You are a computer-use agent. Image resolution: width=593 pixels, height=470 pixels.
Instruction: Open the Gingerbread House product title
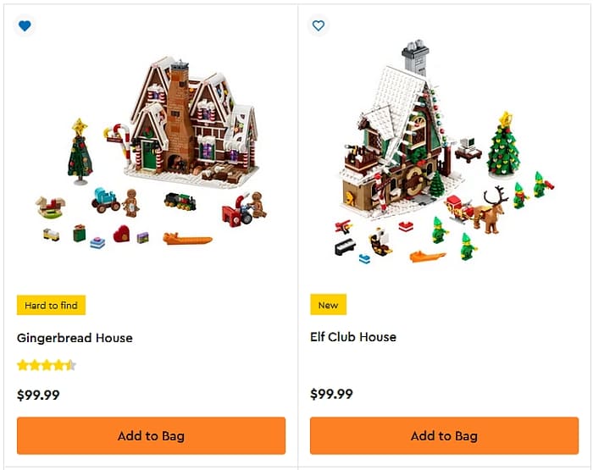(x=75, y=338)
